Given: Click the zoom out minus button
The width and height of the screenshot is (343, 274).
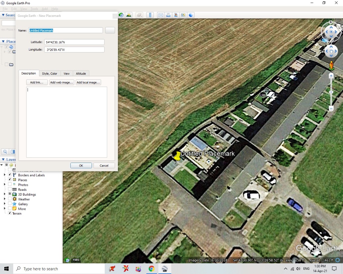Looking at the screenshot, I should coord(331,108).
